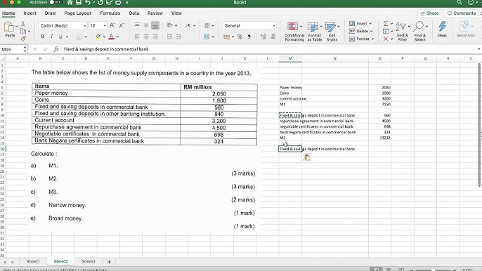Click the Print icon in title bar

[118, 3]
